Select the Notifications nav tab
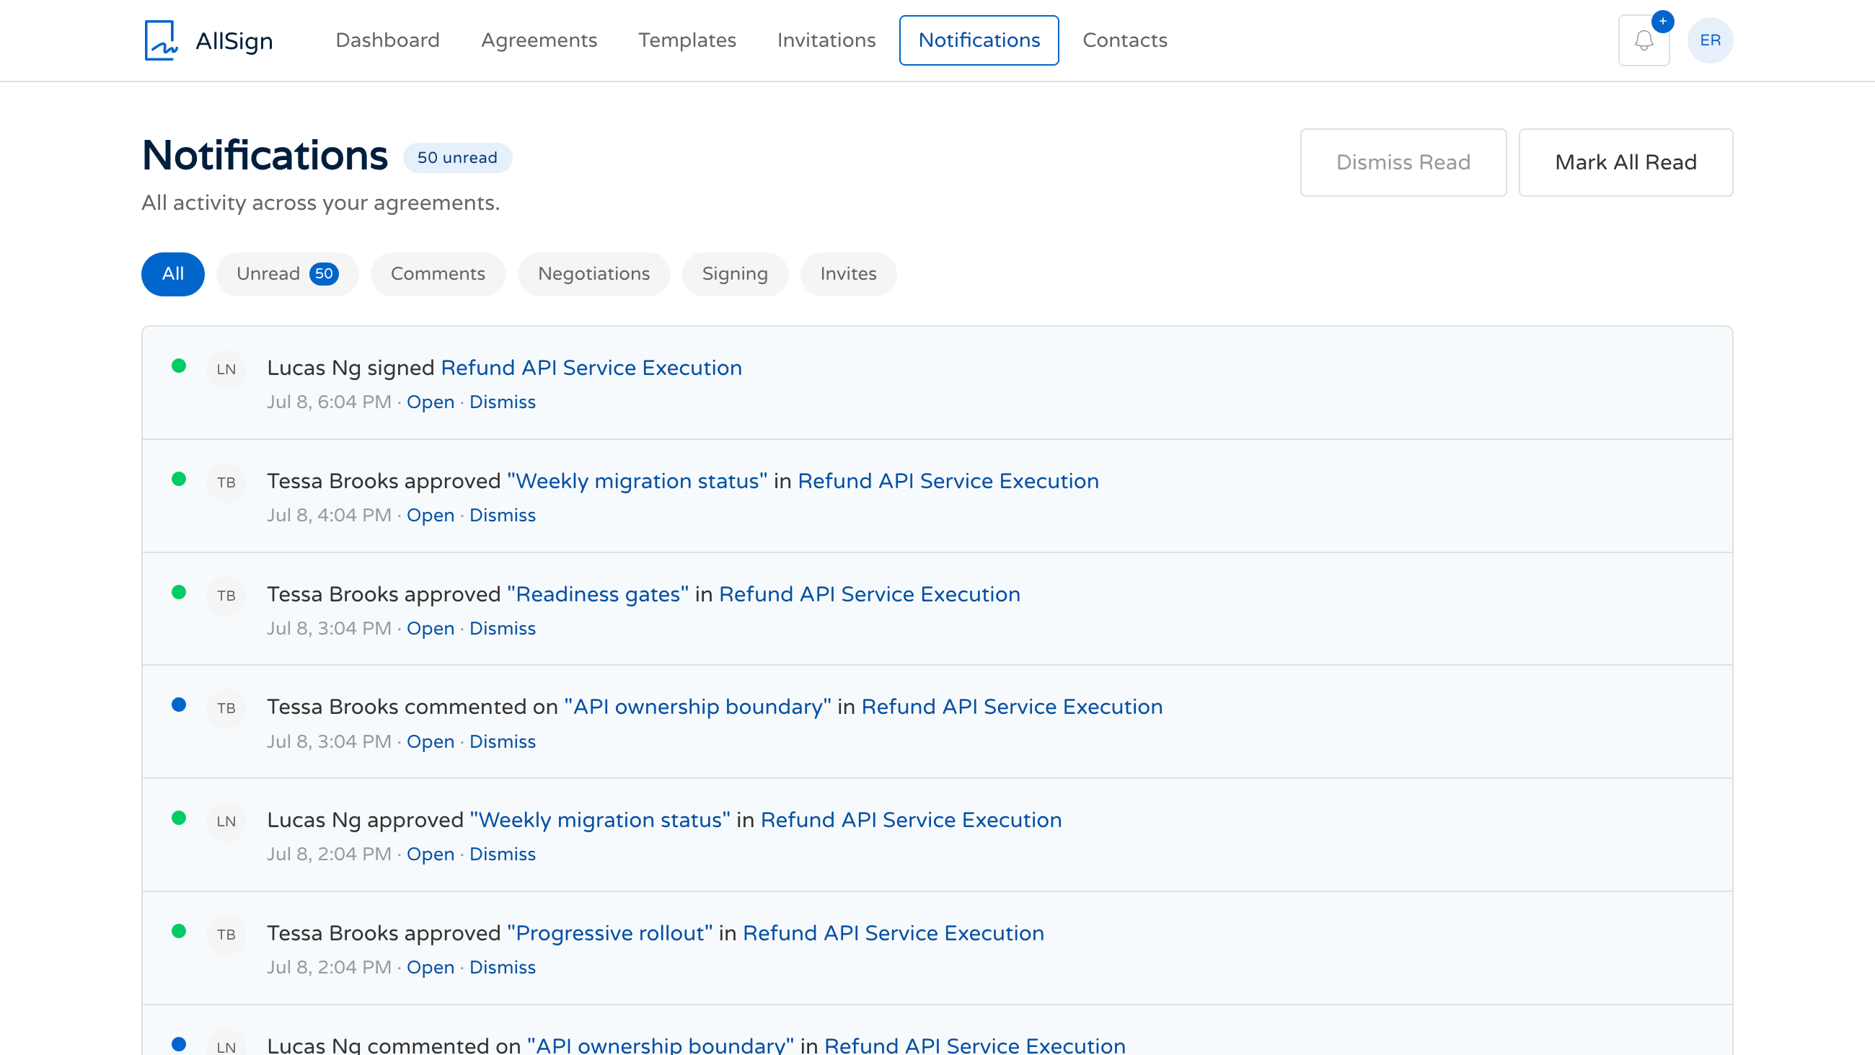The height and width of the screenshot is (1055, 1875). coord(979,40)
